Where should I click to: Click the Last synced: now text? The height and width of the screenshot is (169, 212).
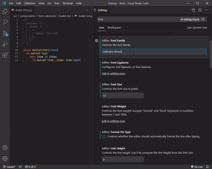click(197, 28)
